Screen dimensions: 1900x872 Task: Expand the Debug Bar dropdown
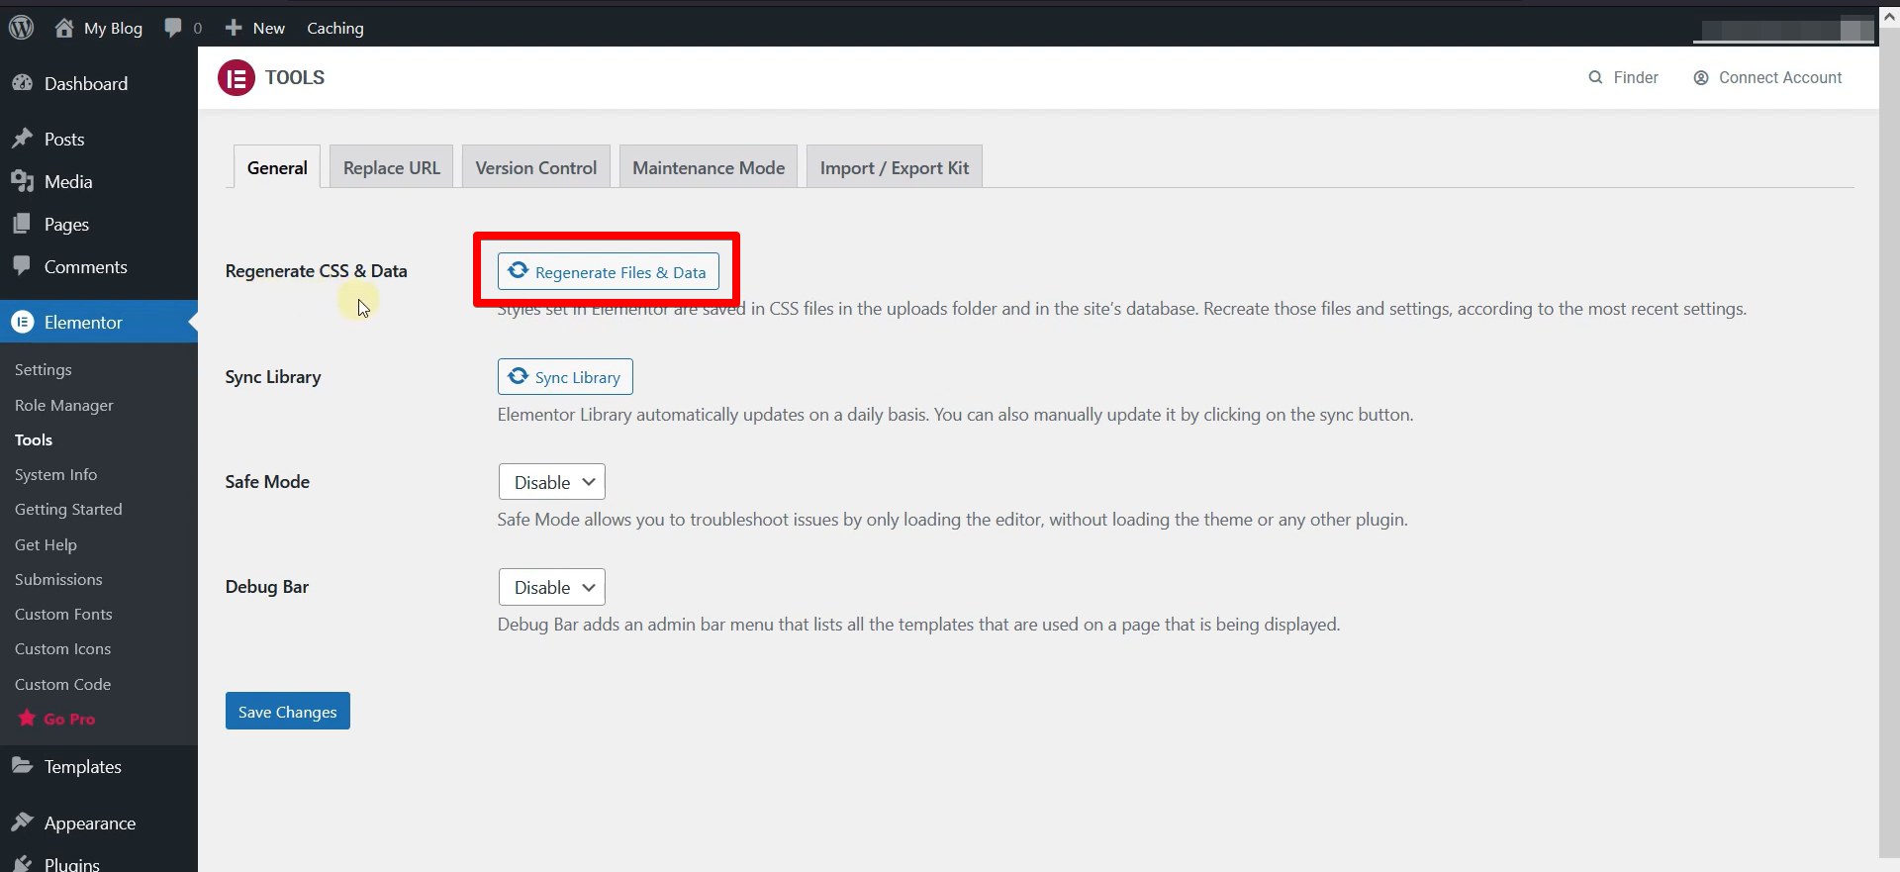point(552,587)
